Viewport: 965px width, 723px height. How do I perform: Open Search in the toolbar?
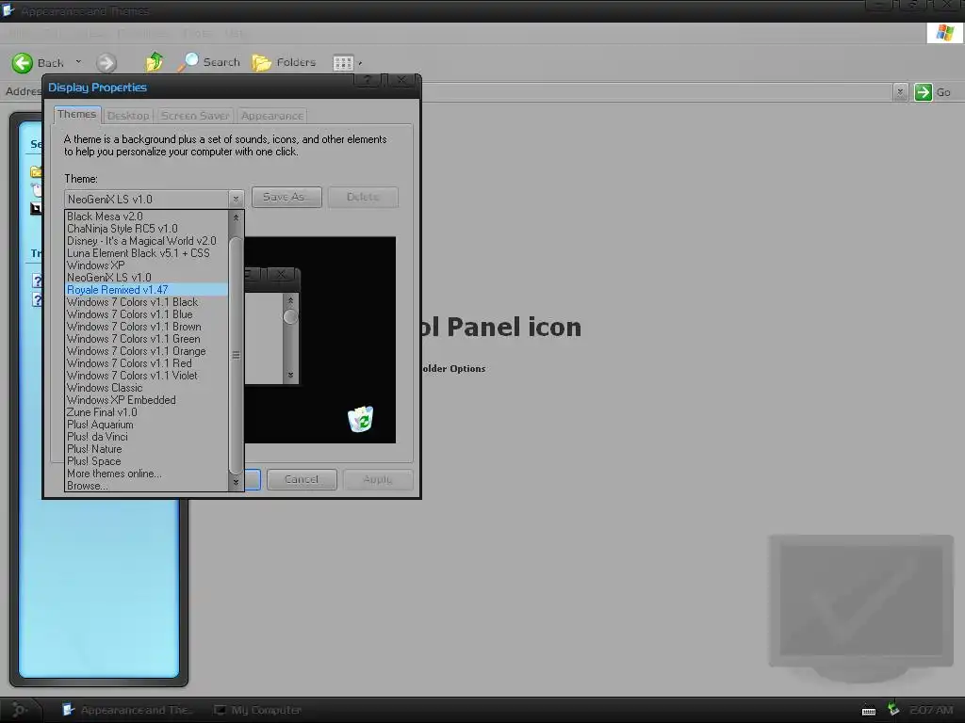[208, 62]
